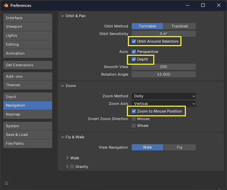Image resolution: width=227 pixels, height=190 pixels.
Task: Select Trackball orbit method
Action: [180, 26]
